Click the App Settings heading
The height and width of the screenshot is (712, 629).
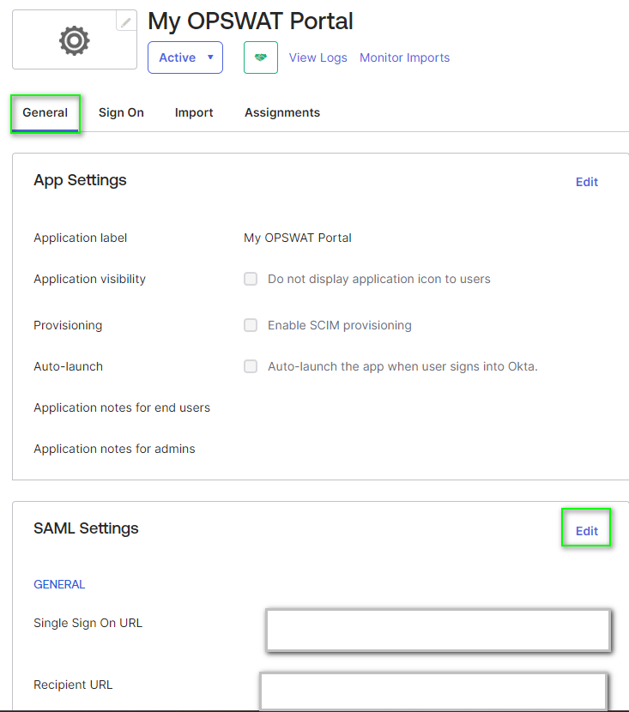pyautogui.click(x=80, y=180)
